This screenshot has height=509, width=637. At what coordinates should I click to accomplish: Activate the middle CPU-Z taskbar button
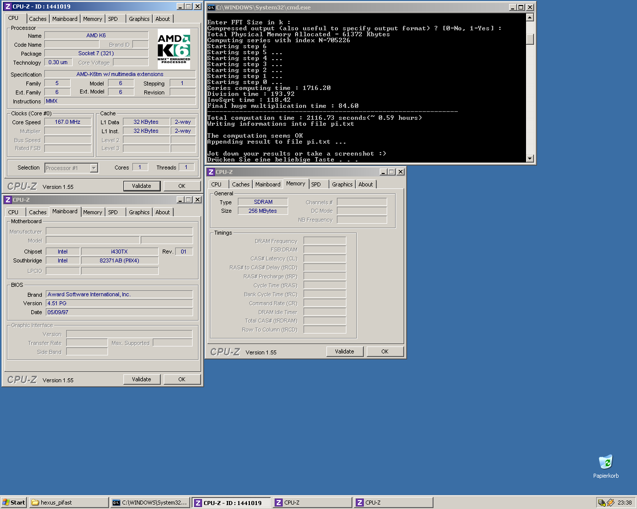[313, 503]
